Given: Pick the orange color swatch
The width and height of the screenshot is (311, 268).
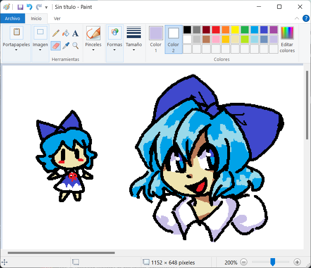Looking at the screenshot, I should point(225,30).
